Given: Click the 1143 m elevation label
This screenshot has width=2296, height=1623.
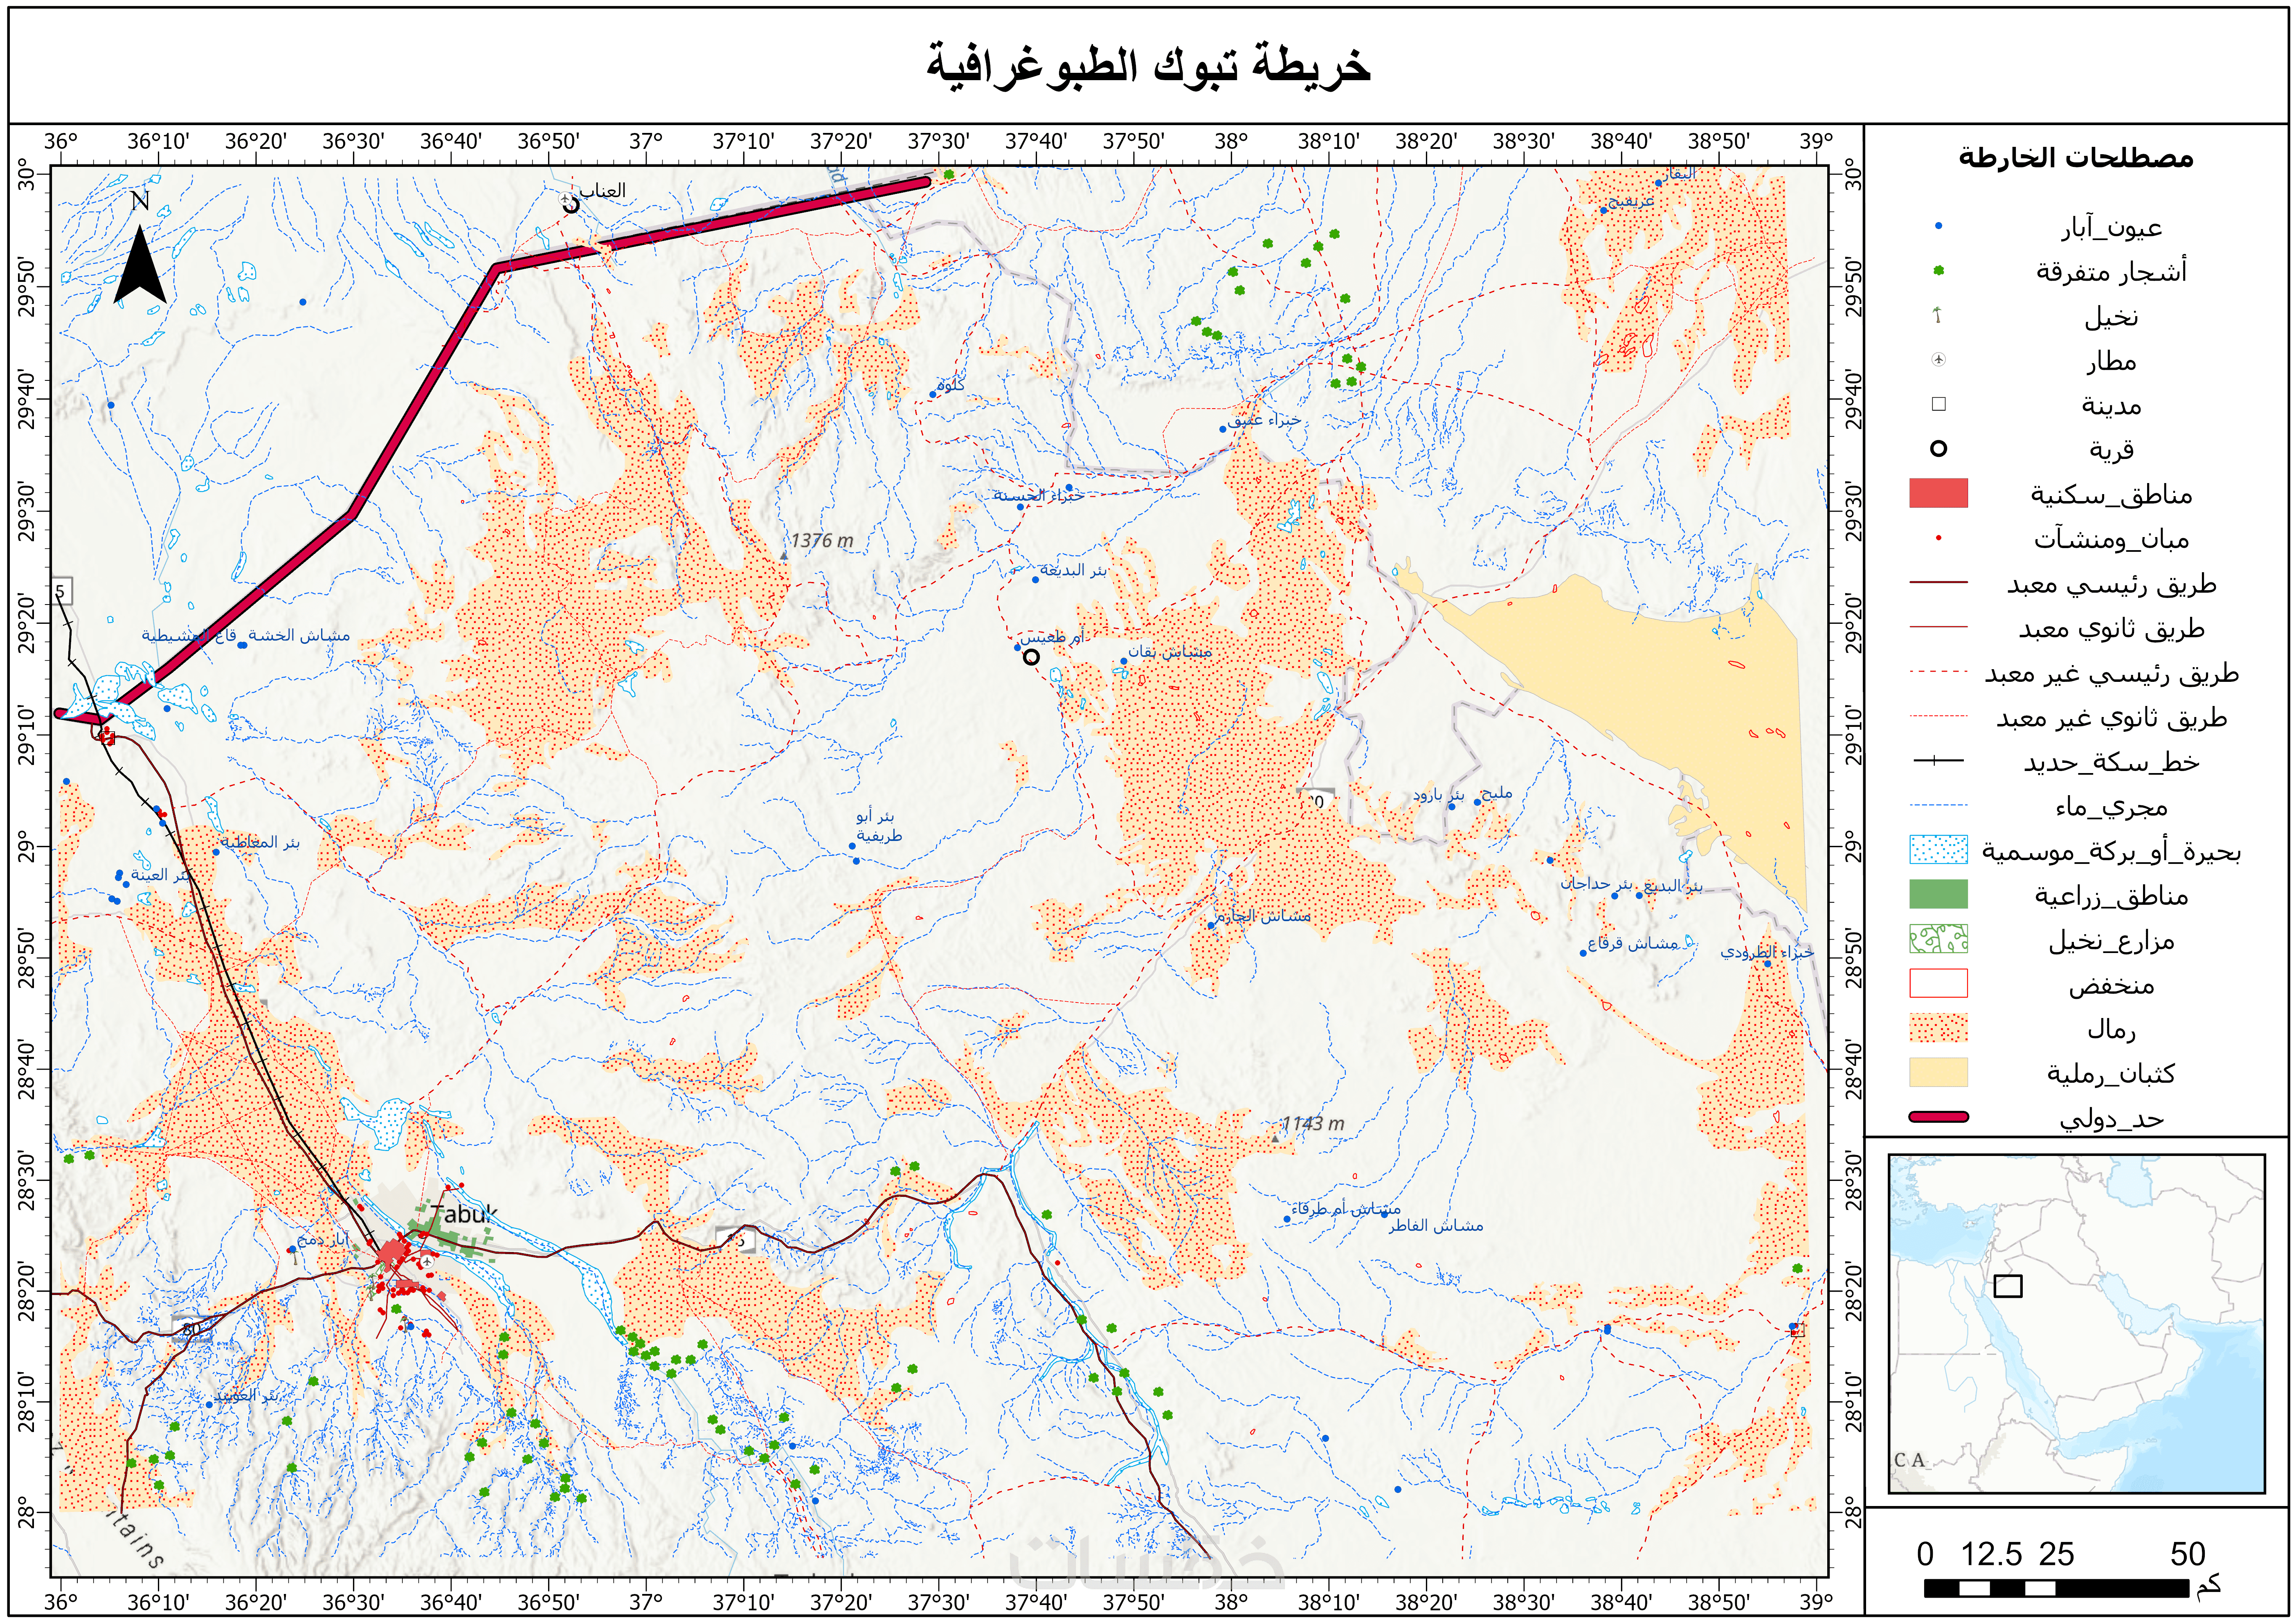Looking at the screenshot, I should tap(1313, 1124).
